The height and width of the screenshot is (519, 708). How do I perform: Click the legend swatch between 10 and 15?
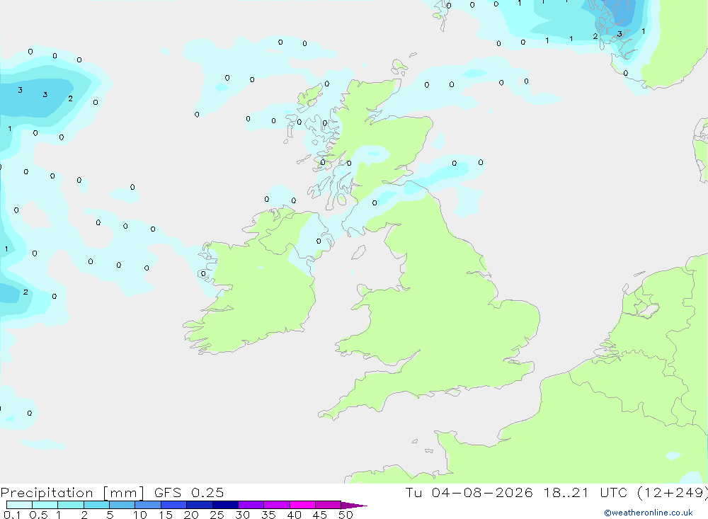tap(148, 505)
